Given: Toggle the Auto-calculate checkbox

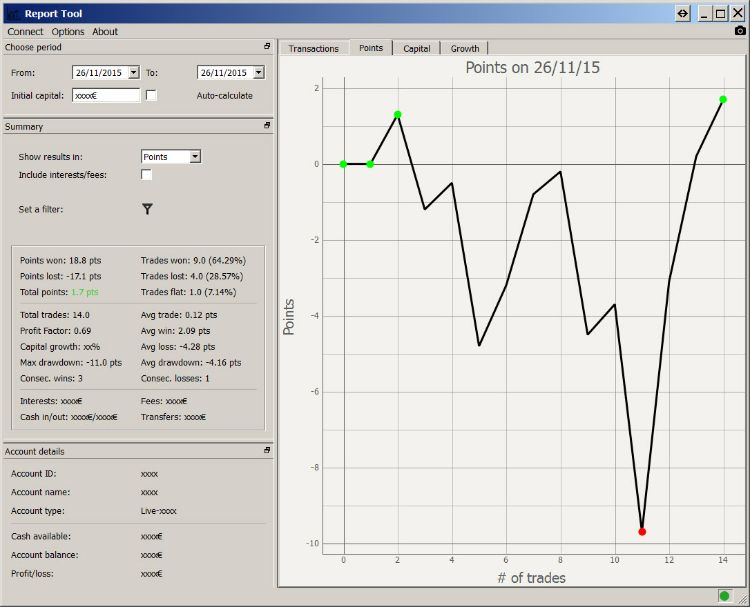Looking at the screenshot, I should pos(151,95).
